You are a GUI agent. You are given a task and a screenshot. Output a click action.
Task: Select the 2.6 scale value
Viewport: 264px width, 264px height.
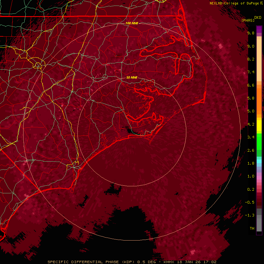(x=251, y=150)
